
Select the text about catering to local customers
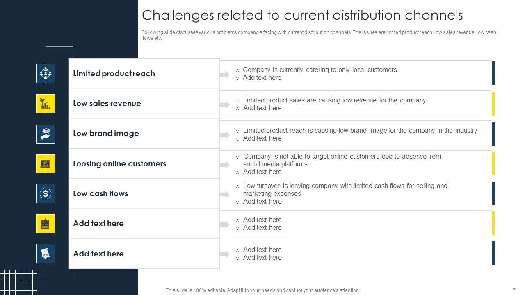(320, 70)
